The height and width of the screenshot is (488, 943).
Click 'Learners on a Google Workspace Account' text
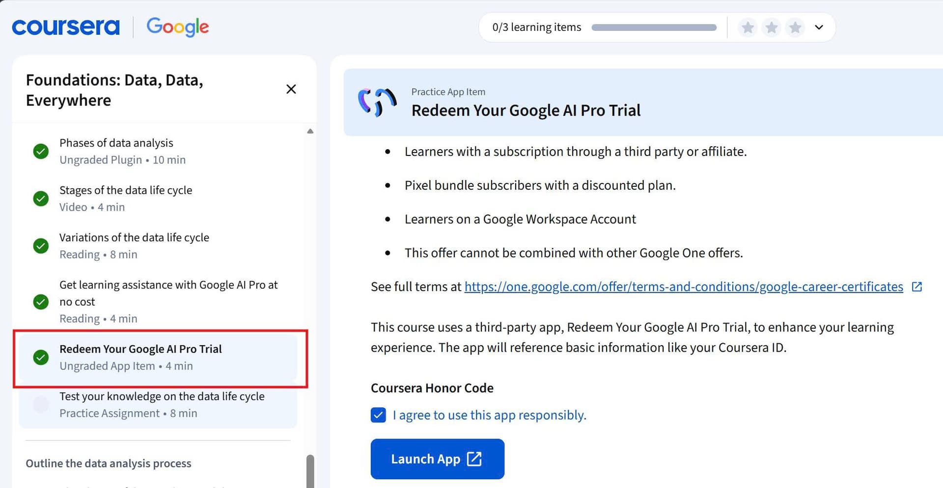point(520,219)
